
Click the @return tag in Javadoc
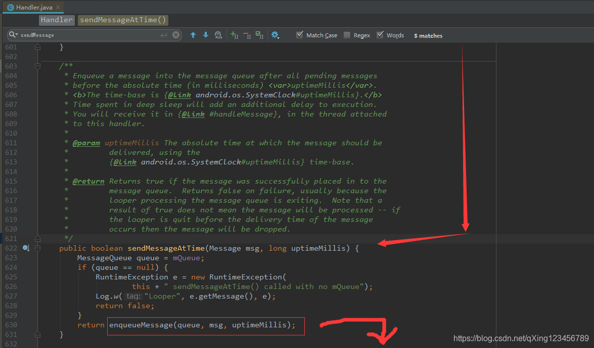pos(88,181)
